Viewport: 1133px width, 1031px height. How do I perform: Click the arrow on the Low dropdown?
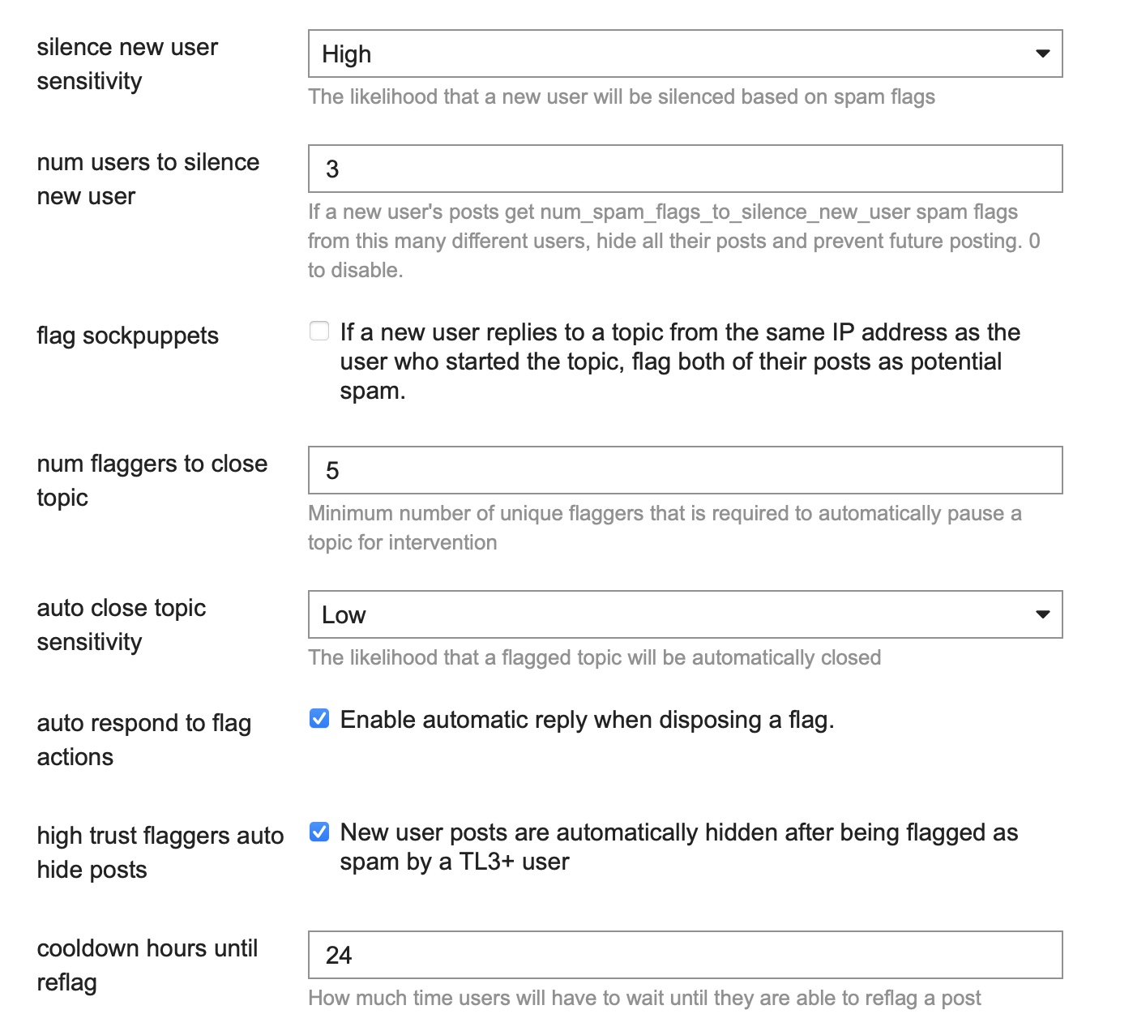tap(1042, 614)
